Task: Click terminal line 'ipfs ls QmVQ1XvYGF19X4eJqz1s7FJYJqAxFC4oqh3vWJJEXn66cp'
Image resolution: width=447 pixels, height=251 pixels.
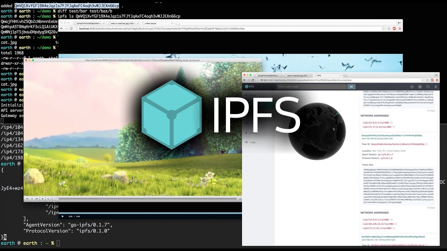Action: click(x=119, y=16)
